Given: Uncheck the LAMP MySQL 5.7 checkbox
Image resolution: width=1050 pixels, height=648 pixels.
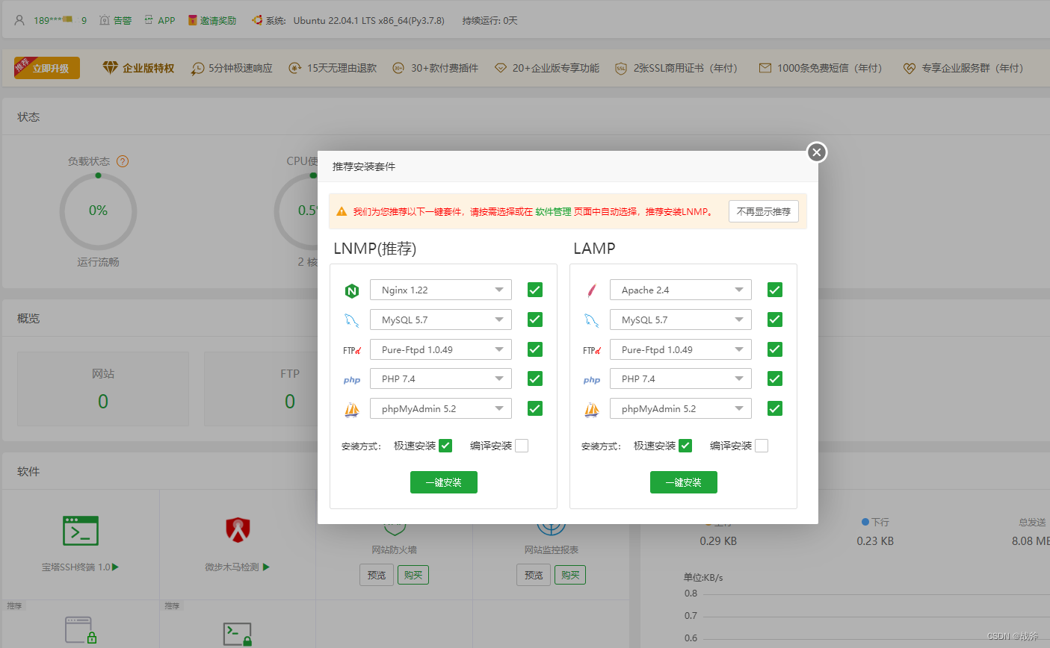Looking at the screenshot, I should (775, 320).
